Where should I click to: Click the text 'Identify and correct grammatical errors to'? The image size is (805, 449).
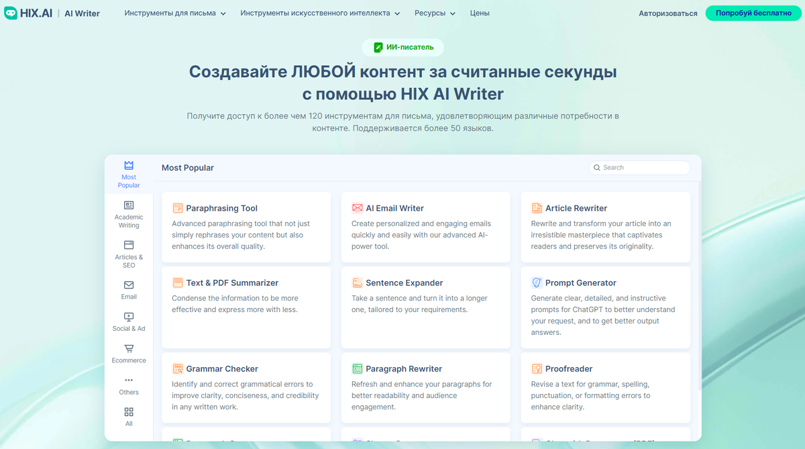pos(242,384)
